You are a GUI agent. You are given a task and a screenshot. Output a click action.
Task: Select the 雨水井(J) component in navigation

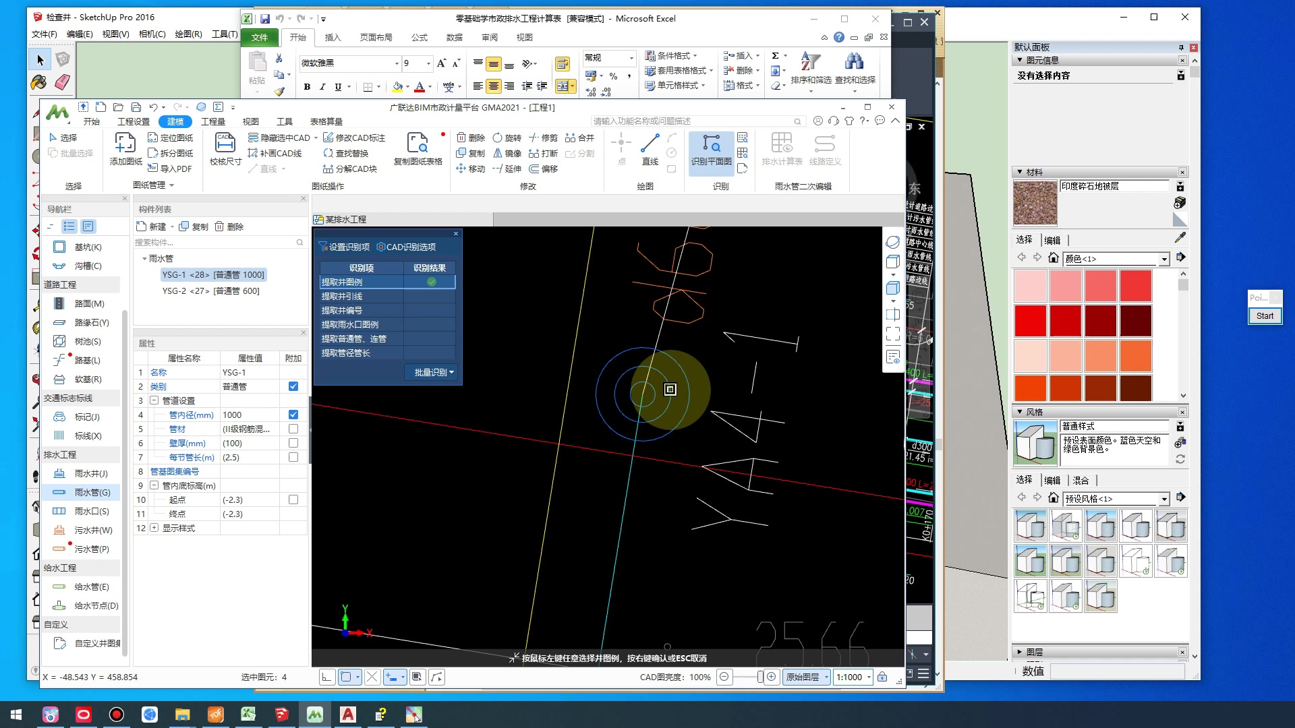[90, 474]
